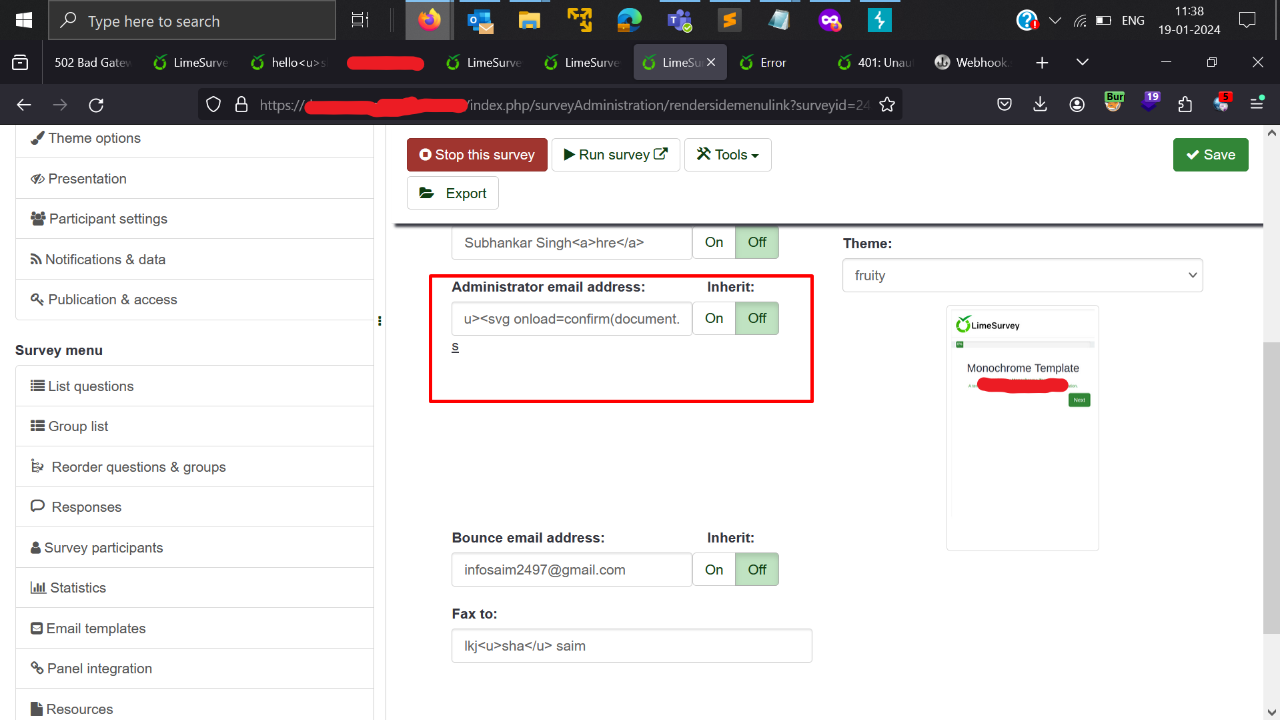1280x720 pixels.
Task: Open Panel integration
Action: coord(194,669)
